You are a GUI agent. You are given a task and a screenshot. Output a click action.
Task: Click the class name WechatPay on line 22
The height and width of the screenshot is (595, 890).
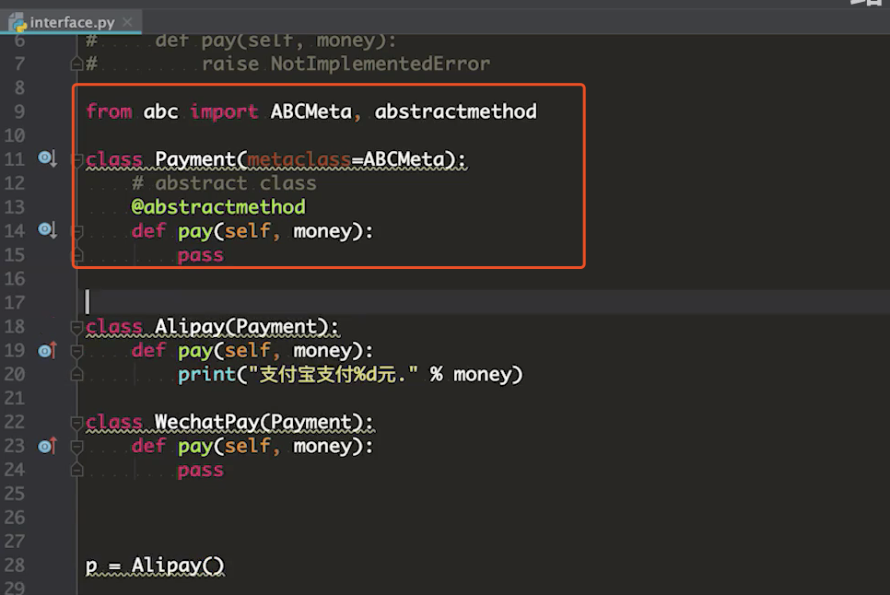pyautogui.click(x=206, y=422)
